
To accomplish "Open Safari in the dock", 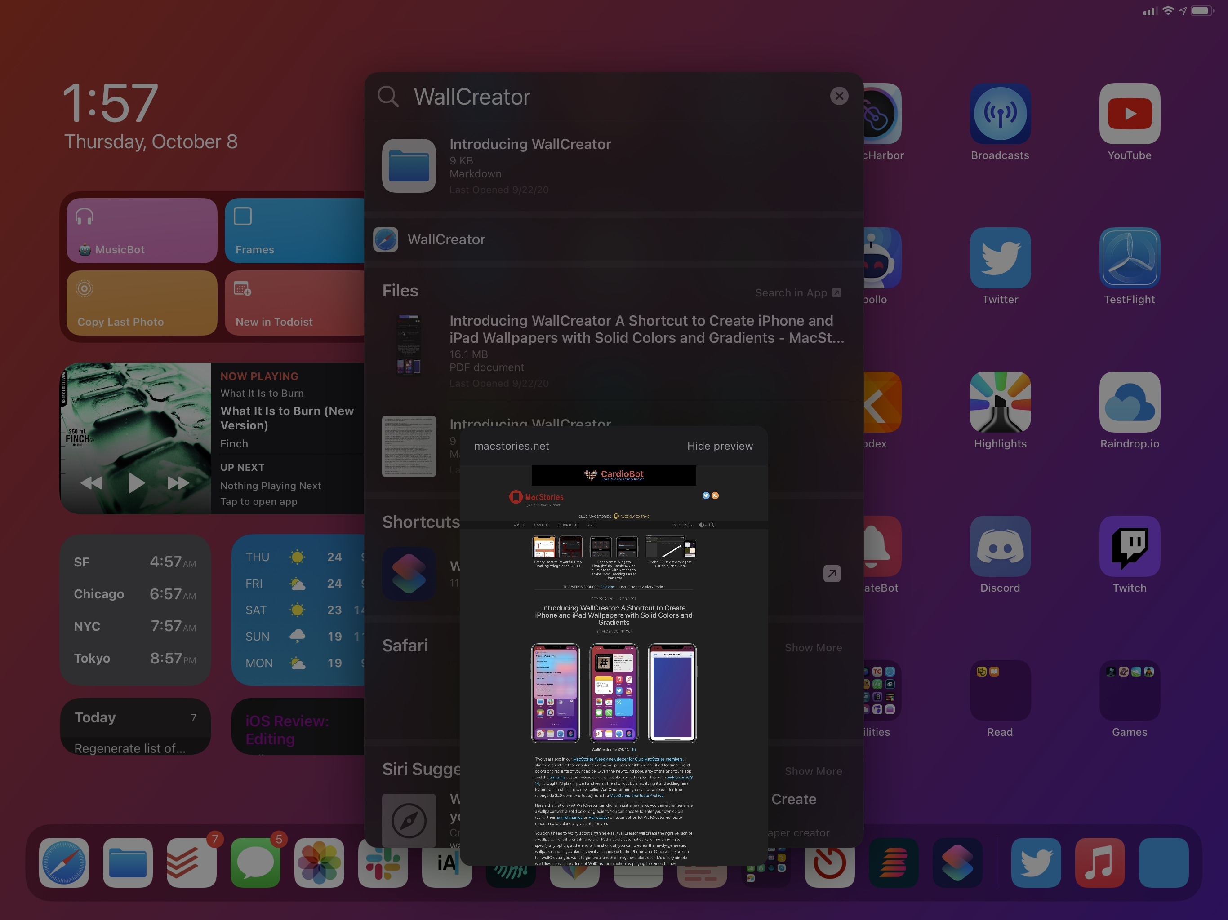I will [64, 862].
